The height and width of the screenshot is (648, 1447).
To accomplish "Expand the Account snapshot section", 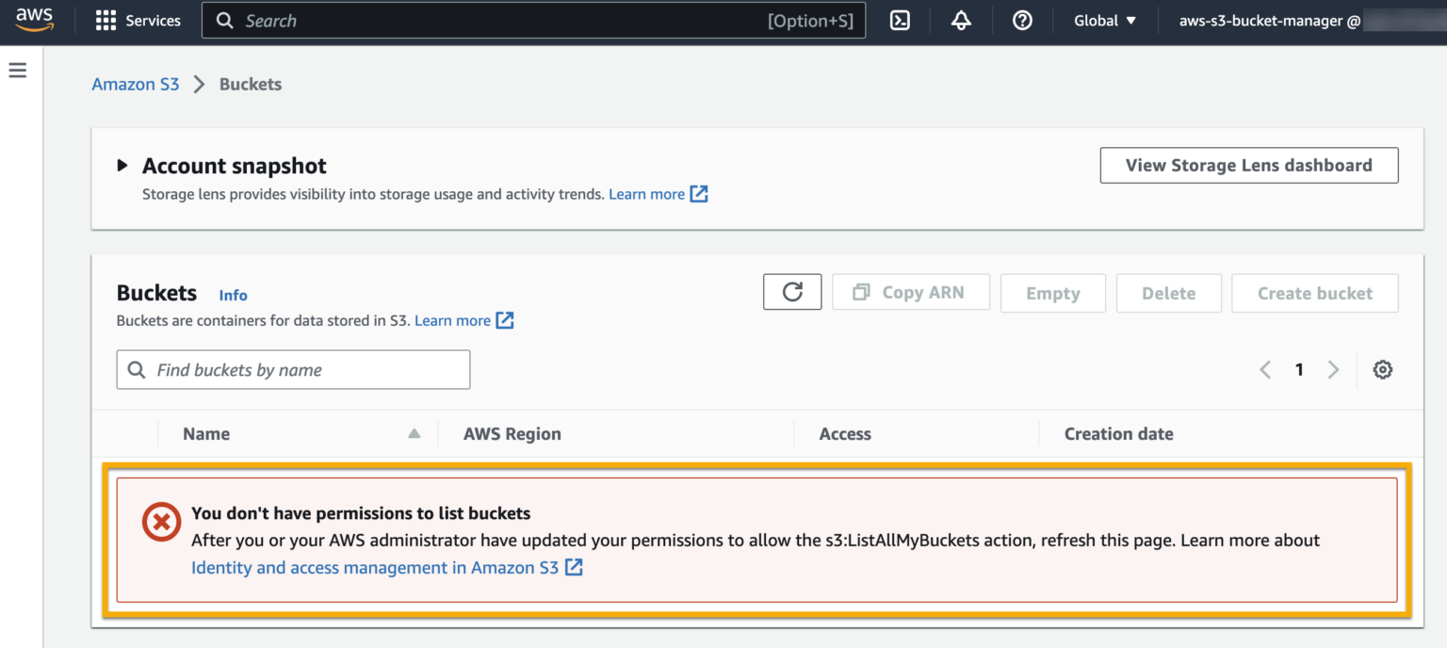I will 122,165.
